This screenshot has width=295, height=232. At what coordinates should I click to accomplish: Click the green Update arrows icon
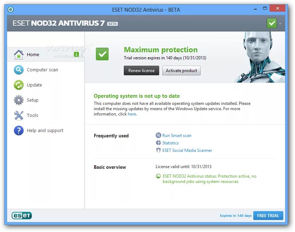[x=19, y=85]
